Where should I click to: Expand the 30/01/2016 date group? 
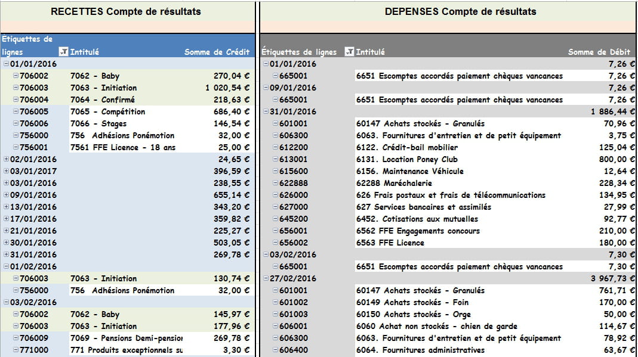pos(6,243)
